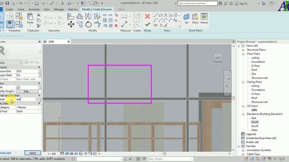Click the Edit... Visibility/Graphics button
The height and width of the screenshot is (162, 289).
click(27, 91)
